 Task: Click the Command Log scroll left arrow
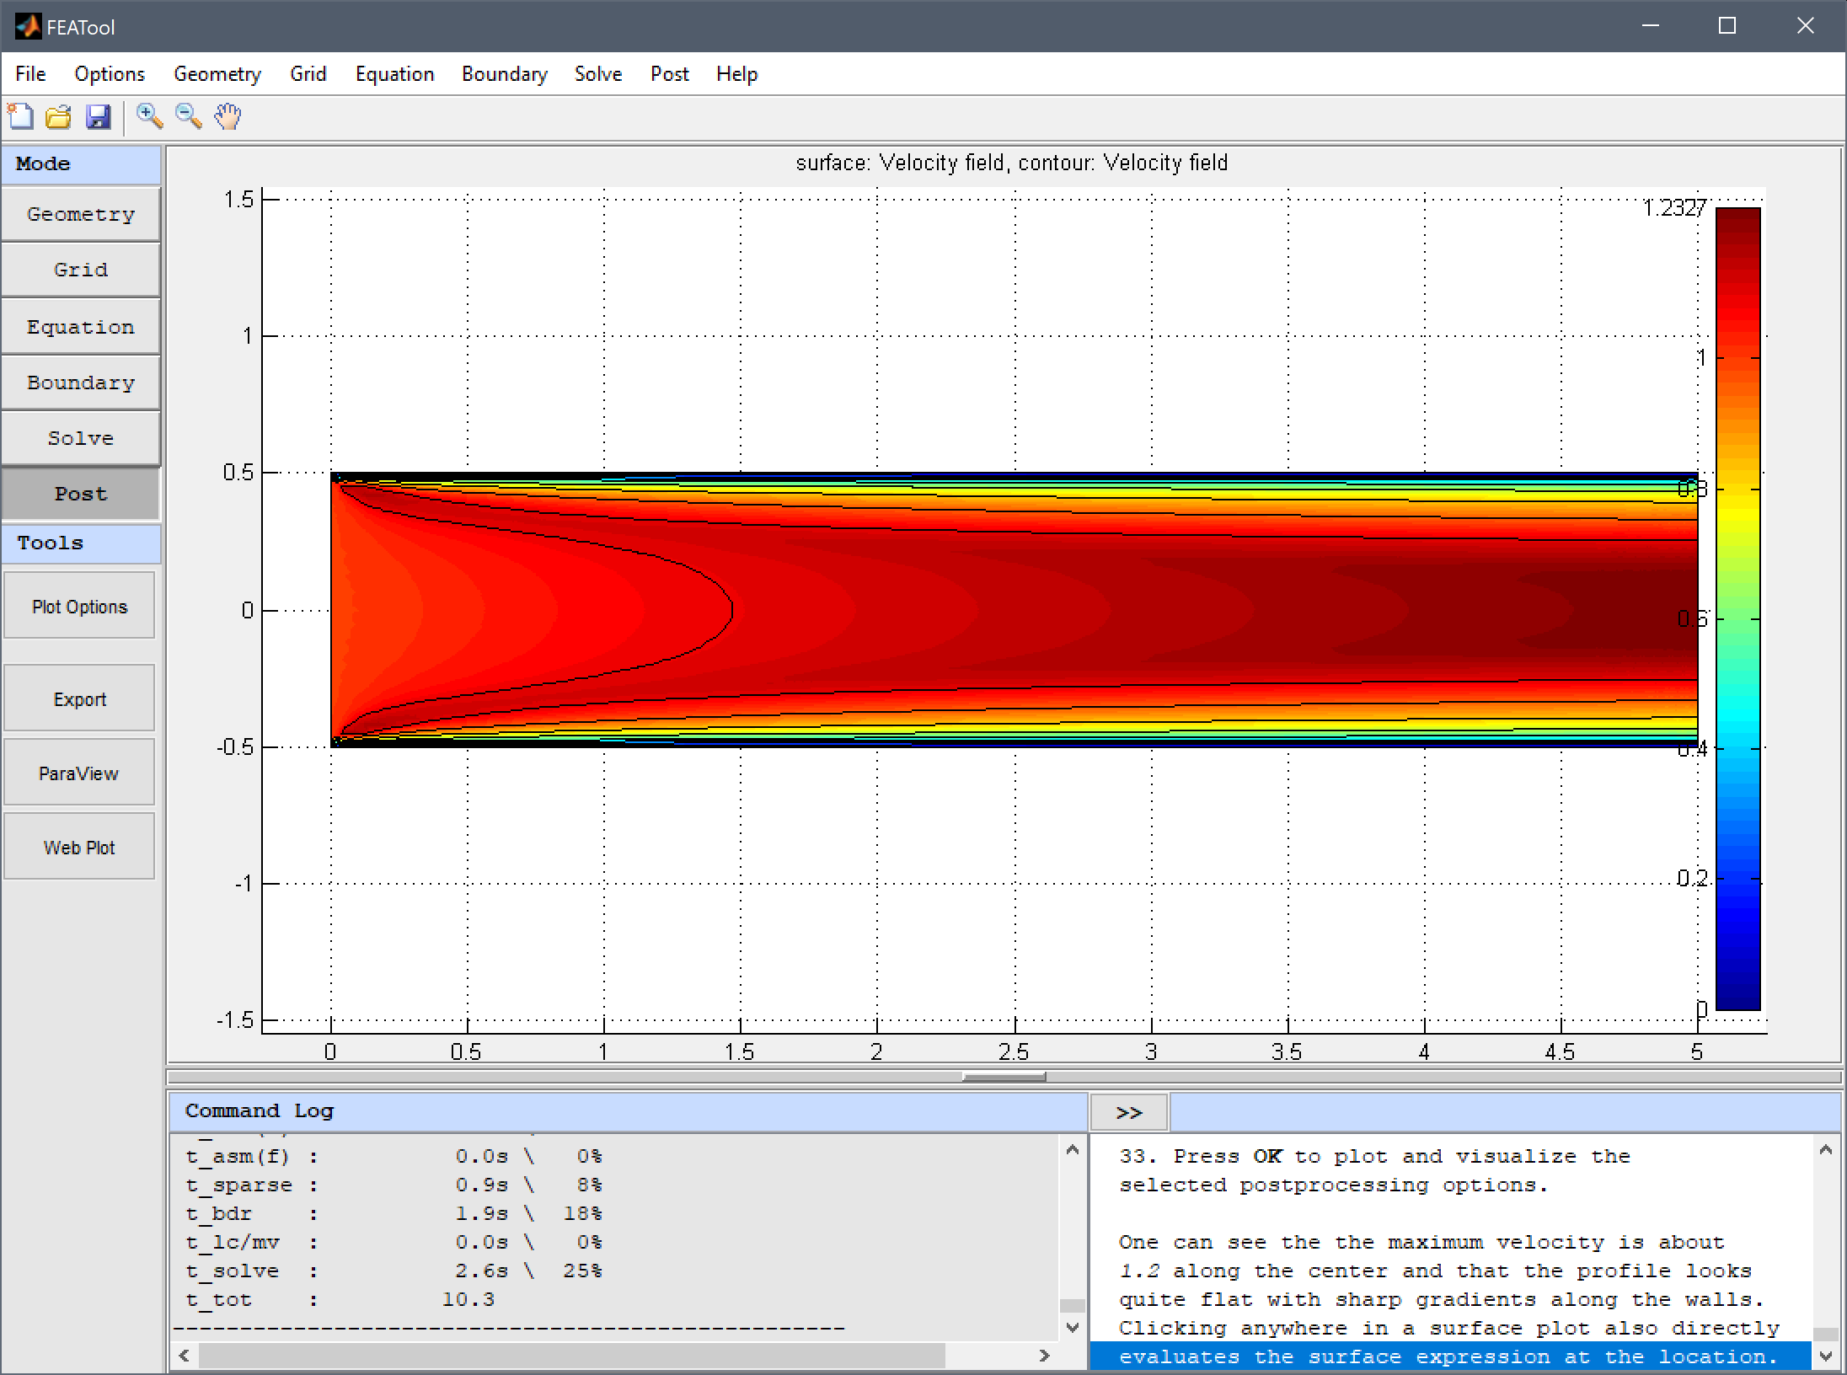pos(184,1355)
